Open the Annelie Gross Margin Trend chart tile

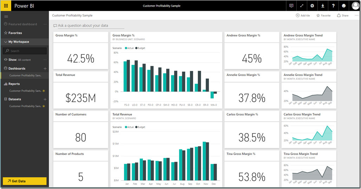309,90
